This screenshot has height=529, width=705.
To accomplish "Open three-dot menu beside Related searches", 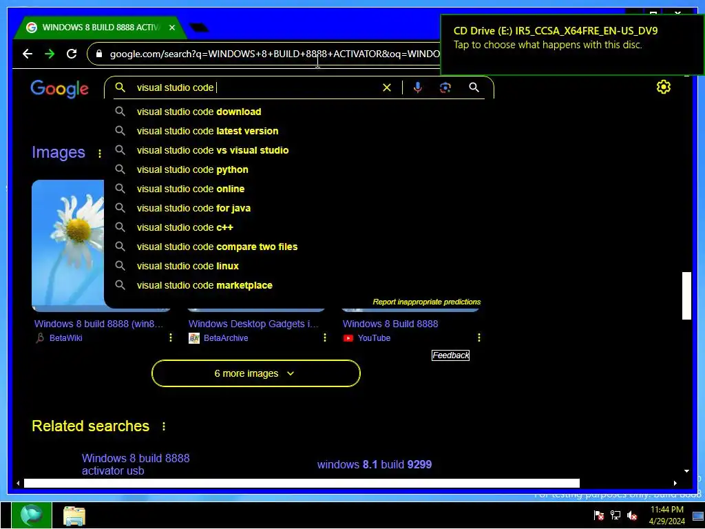I will pos(164,426).
